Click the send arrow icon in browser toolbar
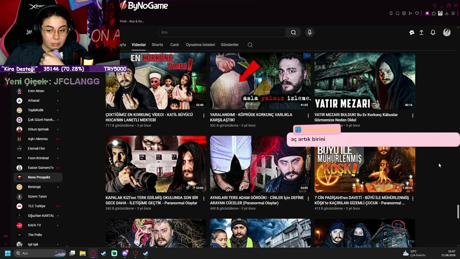This screenshot has height=259, width=460. click(x=410, y=13)
